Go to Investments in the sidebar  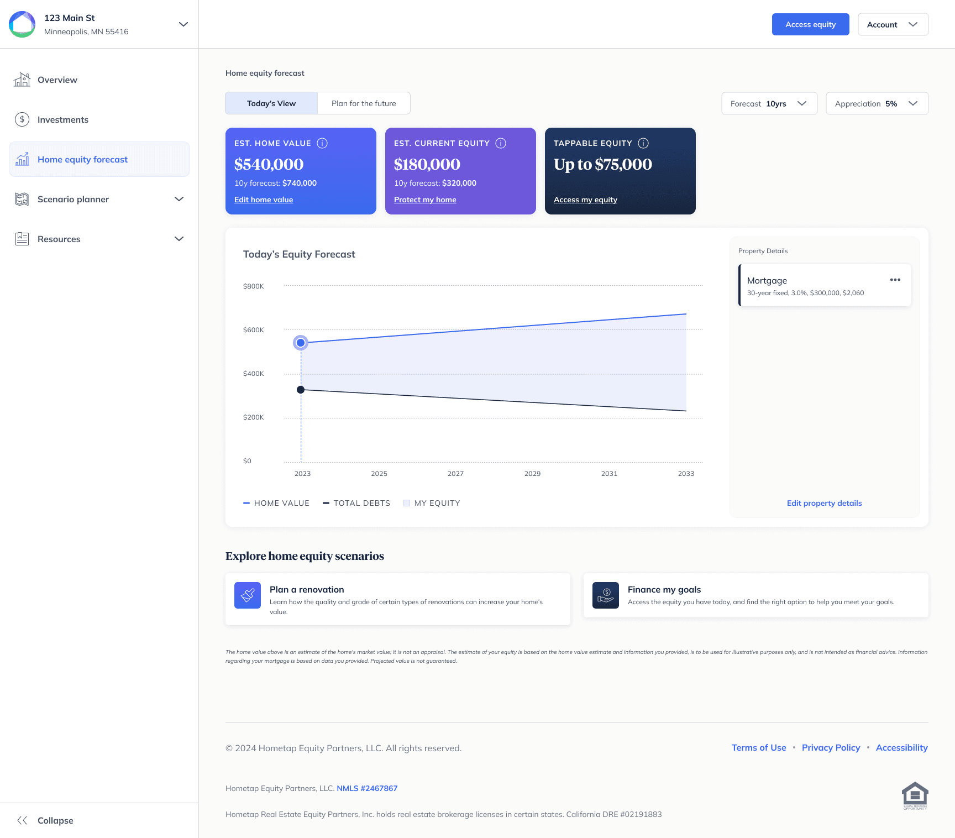pyautogui.click(x=63, y=119)
